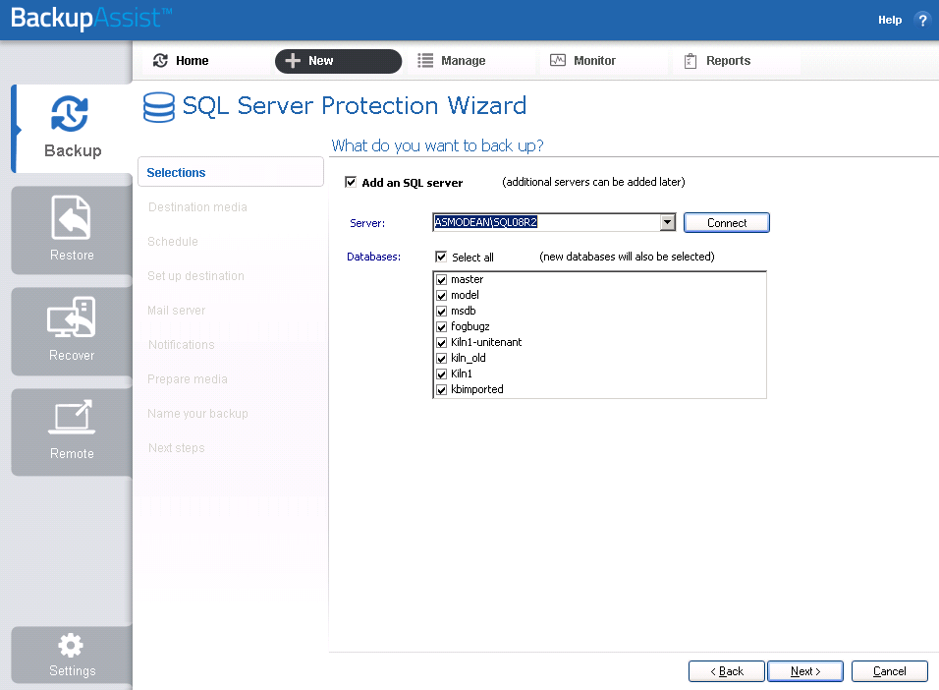Cancel the wizard

(889, 671)
